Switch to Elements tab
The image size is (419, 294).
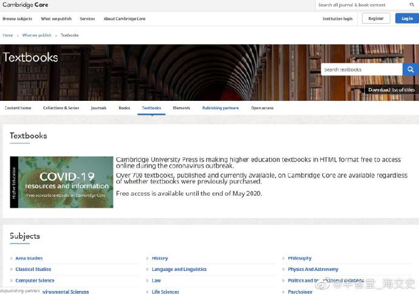point(182,108)
